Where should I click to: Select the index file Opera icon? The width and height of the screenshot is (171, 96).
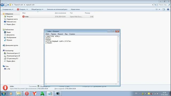pyautogui.click(x=24, y=17)
